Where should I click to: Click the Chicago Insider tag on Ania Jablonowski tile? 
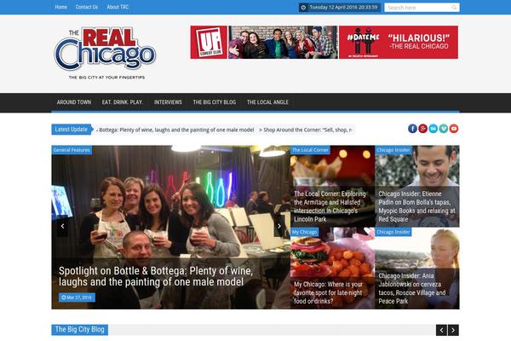pos(393,232)
